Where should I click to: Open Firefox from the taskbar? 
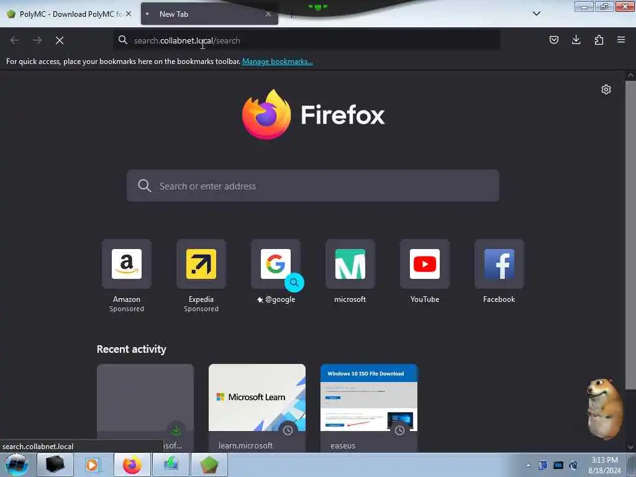pos(132,465)
